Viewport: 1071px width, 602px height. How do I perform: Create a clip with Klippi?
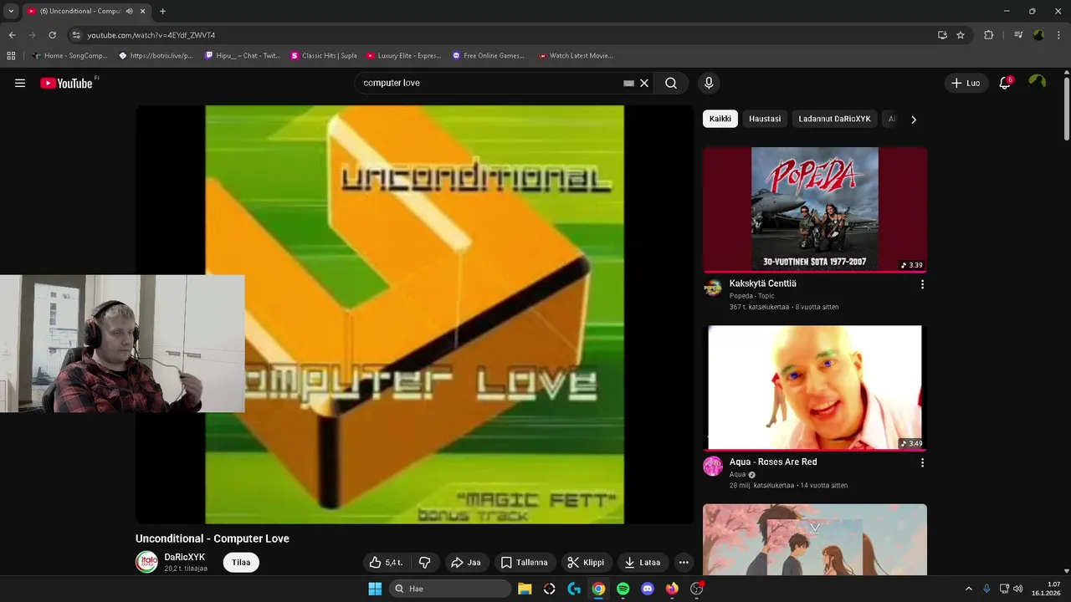[x=586, y=563]
